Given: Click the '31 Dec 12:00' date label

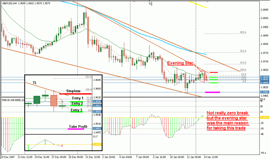Looking at the screenshot, I should point(92,157).
